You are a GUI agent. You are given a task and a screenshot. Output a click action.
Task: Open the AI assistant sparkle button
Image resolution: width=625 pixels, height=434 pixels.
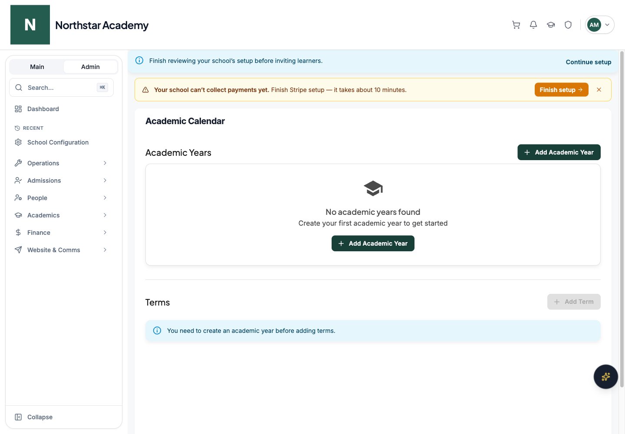pyautogui.click(x=605, y=377)
